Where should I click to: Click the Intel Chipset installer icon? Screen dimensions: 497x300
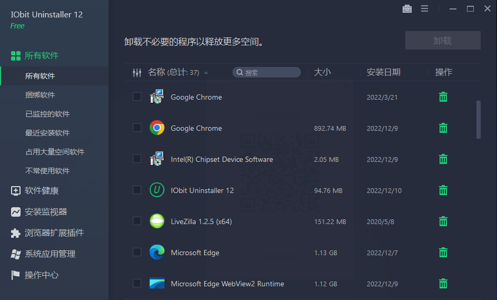pos(157,159)
